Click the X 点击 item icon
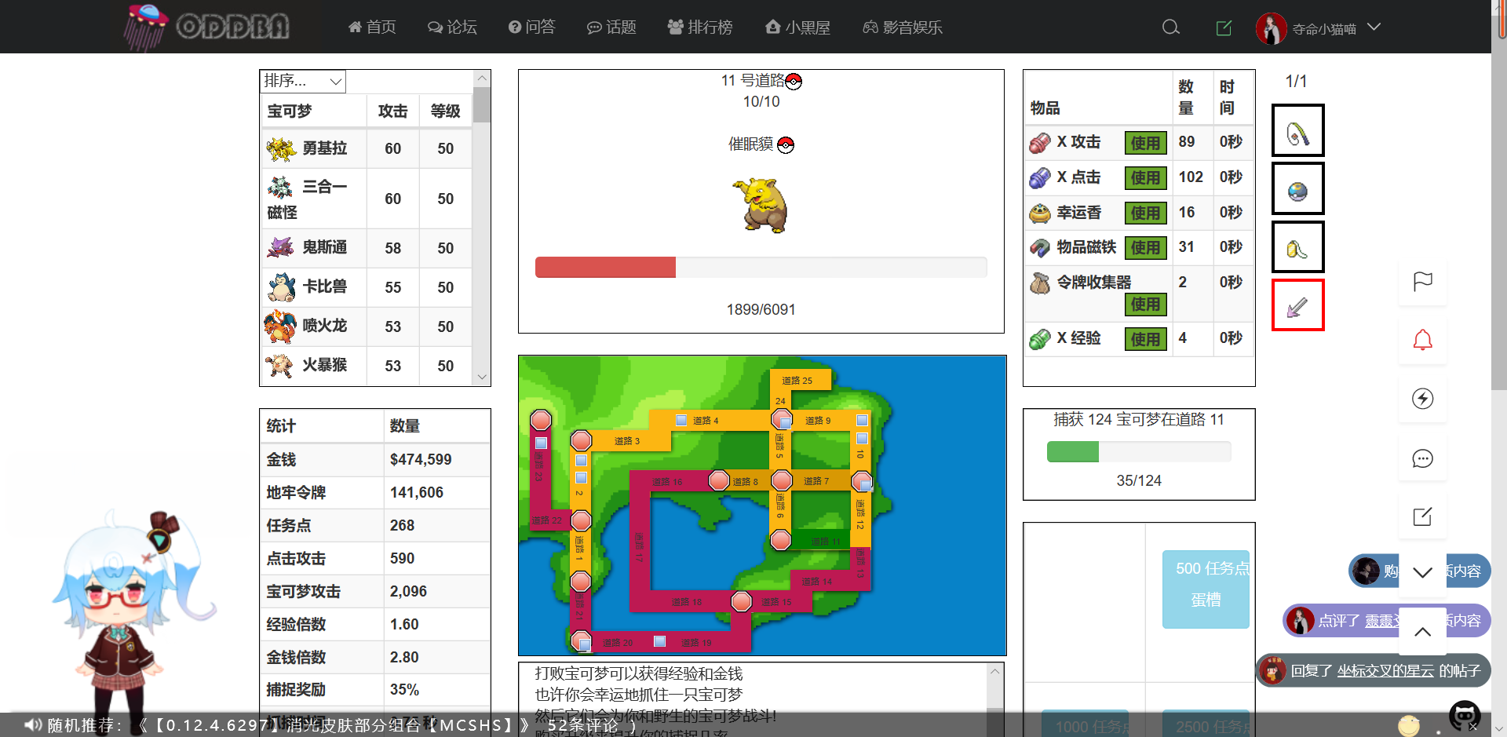The image size is (1507, 737). [1040, 178]
